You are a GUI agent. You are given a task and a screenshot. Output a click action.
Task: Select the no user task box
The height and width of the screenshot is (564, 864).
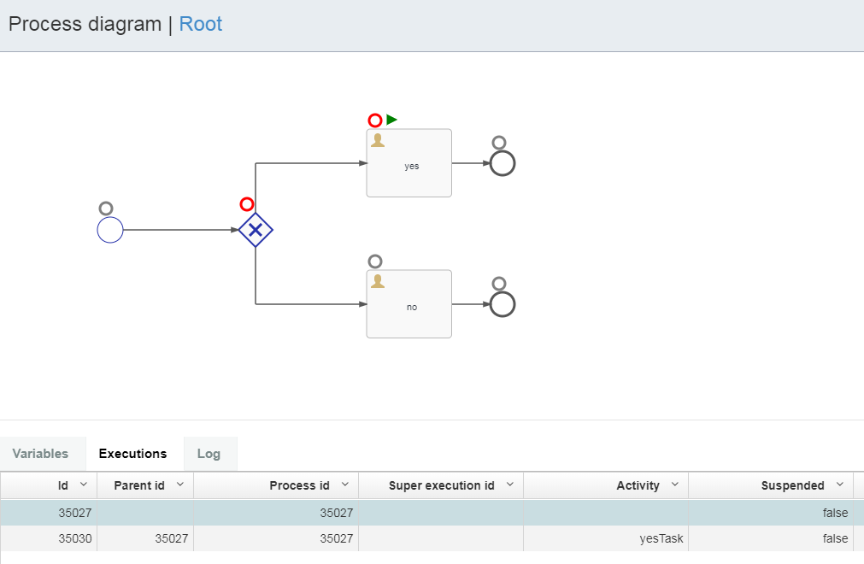409,304
